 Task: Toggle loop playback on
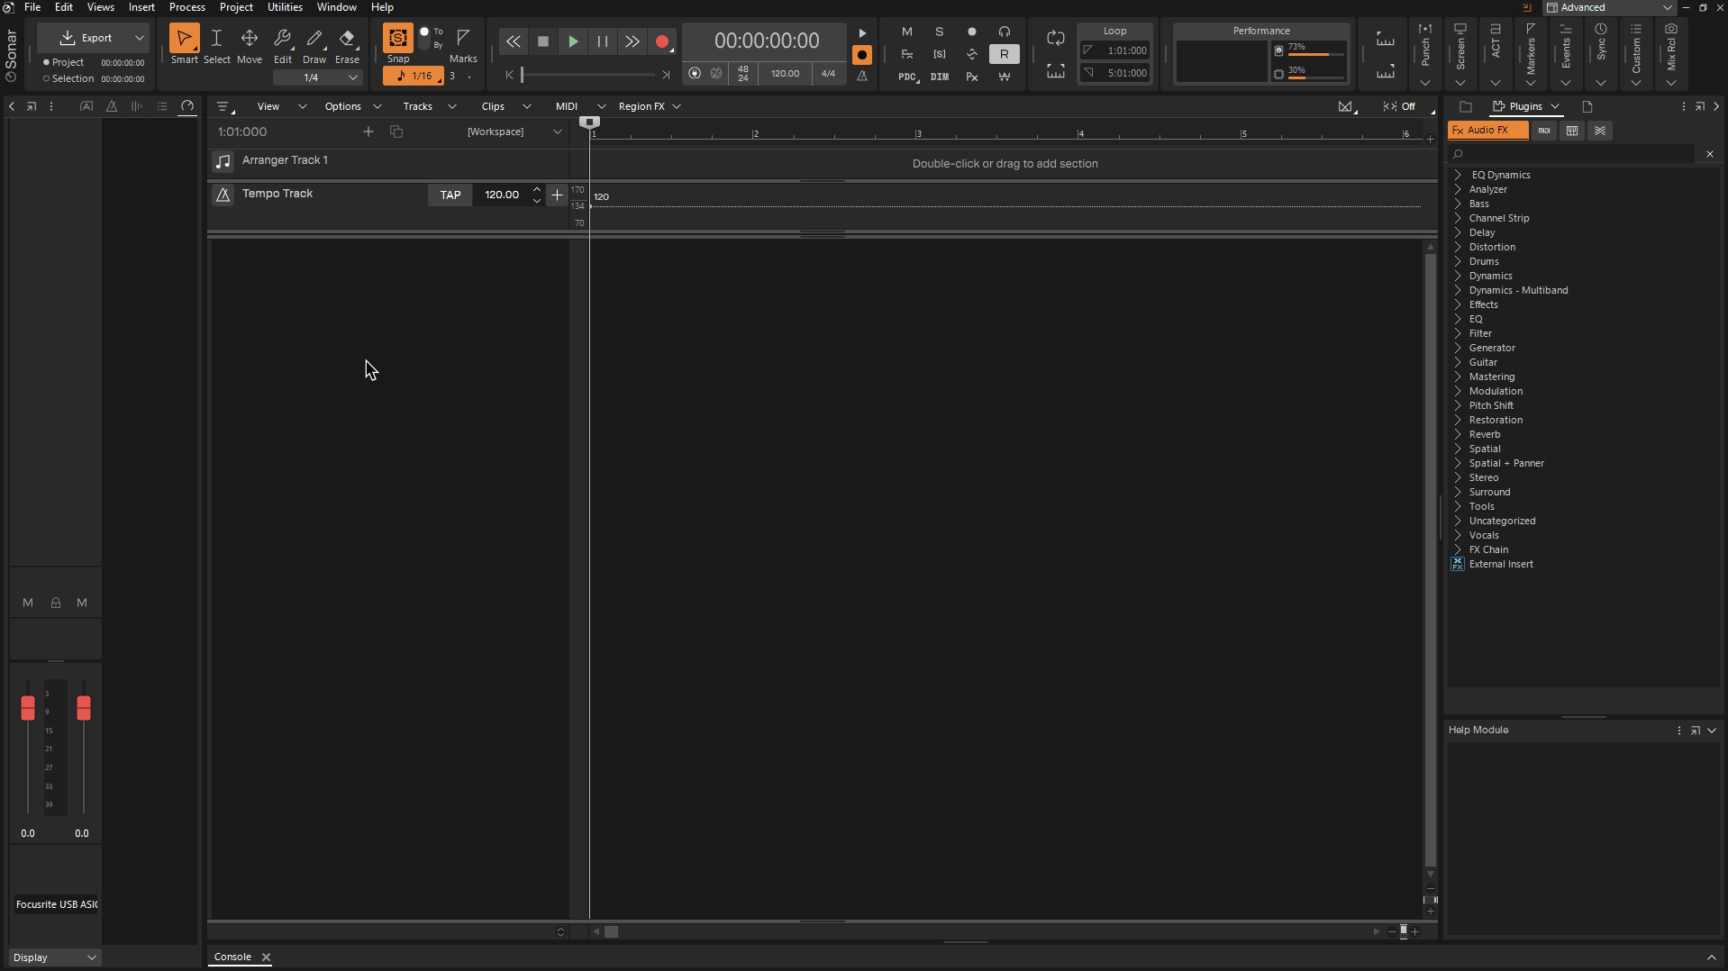pos(1054,38)
